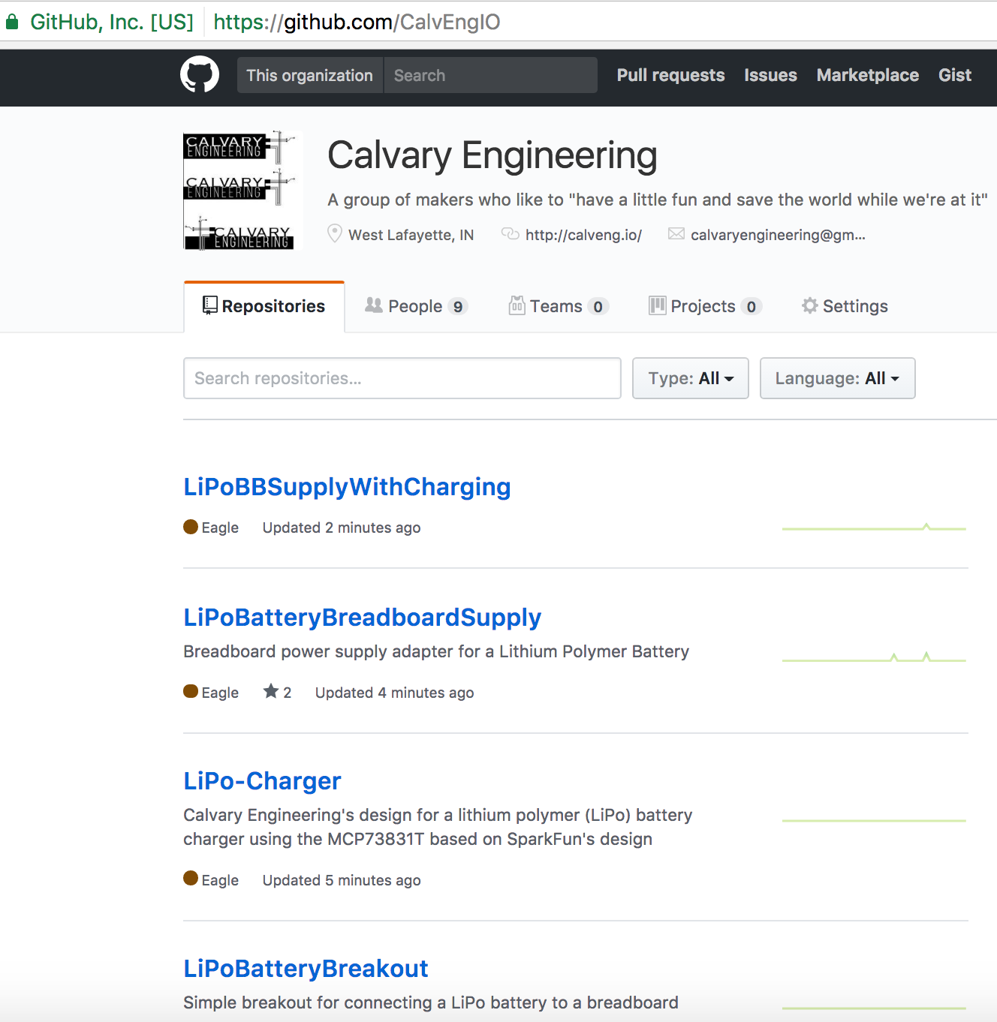
Task: Open the LiPoBatteryBreadboardSupply repository
Action: pos(362,618)
